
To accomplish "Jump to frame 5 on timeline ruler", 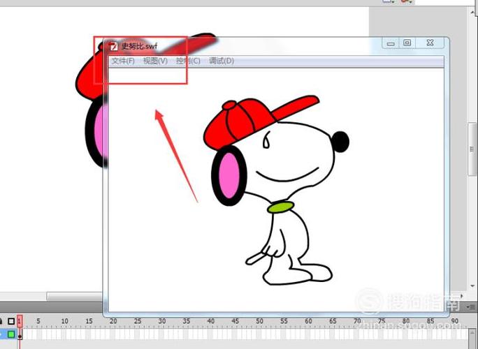I will (x=38, y=321).
